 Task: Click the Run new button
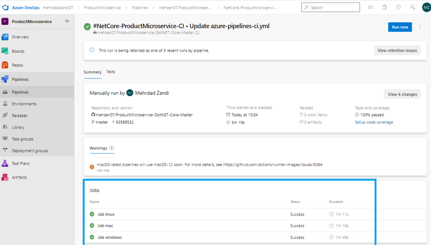(x=399, y=26)
